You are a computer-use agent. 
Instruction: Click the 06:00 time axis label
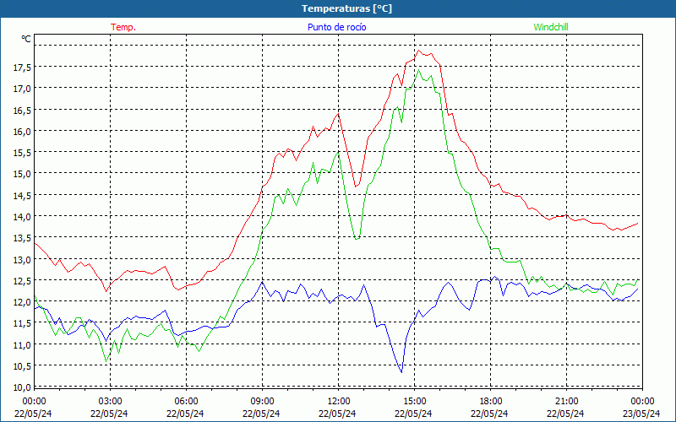pos(186,401)
